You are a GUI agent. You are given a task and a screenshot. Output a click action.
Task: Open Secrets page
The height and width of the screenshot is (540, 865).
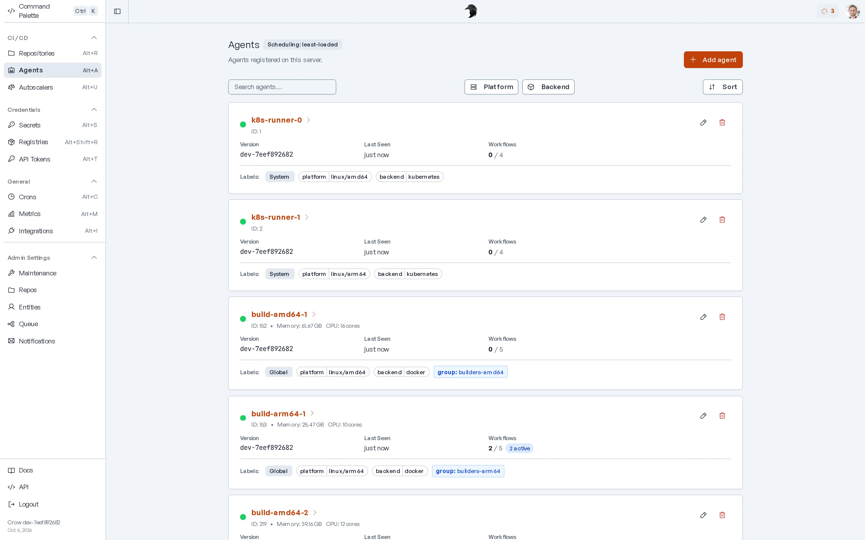pos(52,125)
